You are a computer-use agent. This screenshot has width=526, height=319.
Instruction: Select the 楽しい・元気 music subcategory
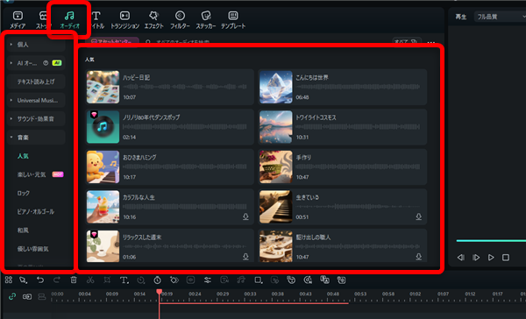tap(32, 174)
